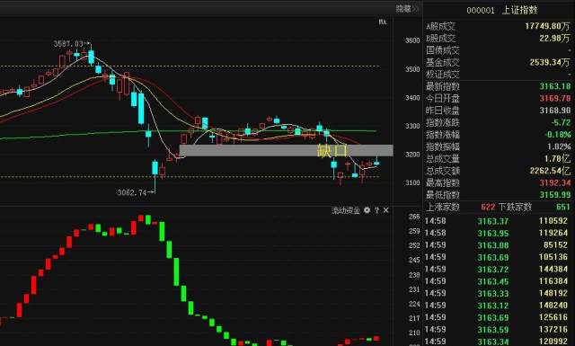Select tick row with volume 105136
This screenshot has height=346, width=575.
497,257
